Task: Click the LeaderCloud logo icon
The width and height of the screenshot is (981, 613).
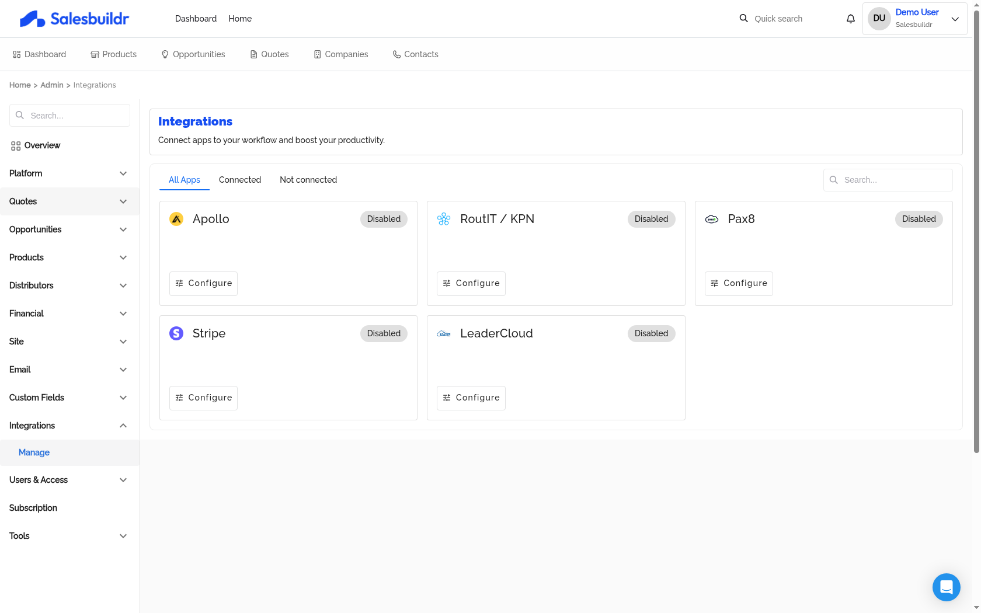Action: point(444,333)
